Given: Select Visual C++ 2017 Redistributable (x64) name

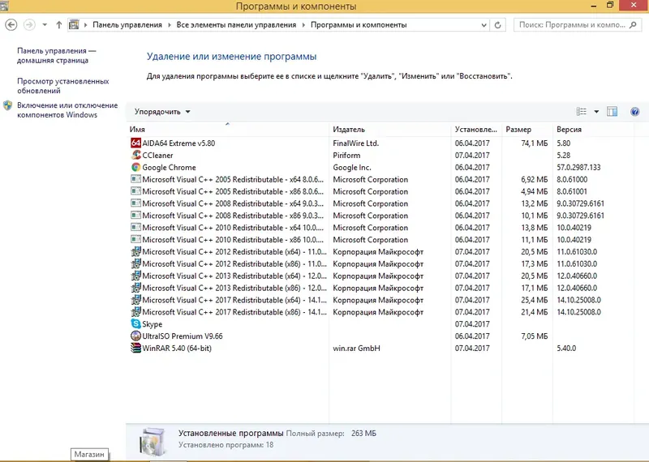Looking at the screenshot, I should (x=234, y=300).
